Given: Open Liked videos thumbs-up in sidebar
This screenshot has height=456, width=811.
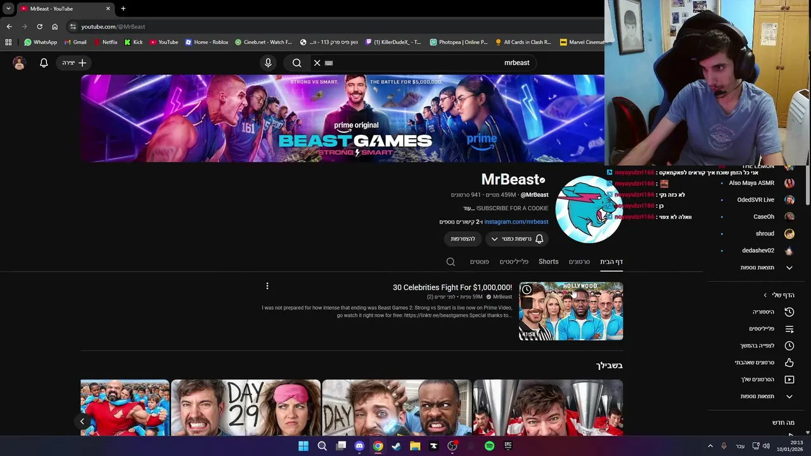Looking at the screenshot, I should (x=789, y=362).
